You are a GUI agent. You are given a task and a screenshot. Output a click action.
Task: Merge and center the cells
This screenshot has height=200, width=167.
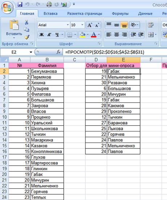(150, 35)
